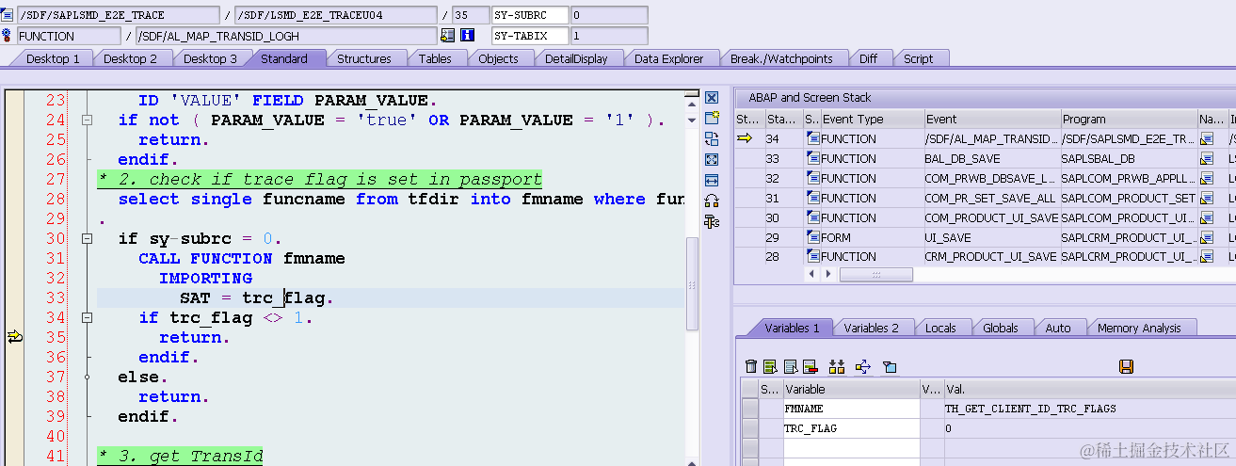Click yellow execution arrow at line 35

click(x=14, y=337)
